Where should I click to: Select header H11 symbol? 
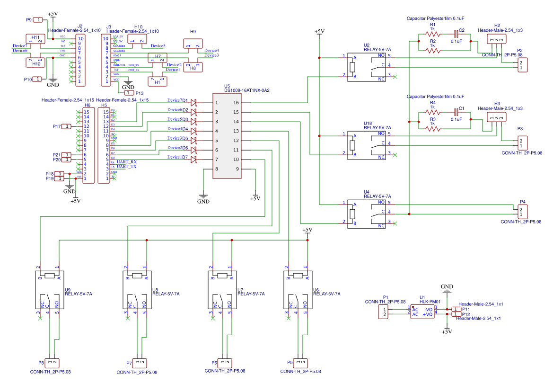(x=35, y=39)
